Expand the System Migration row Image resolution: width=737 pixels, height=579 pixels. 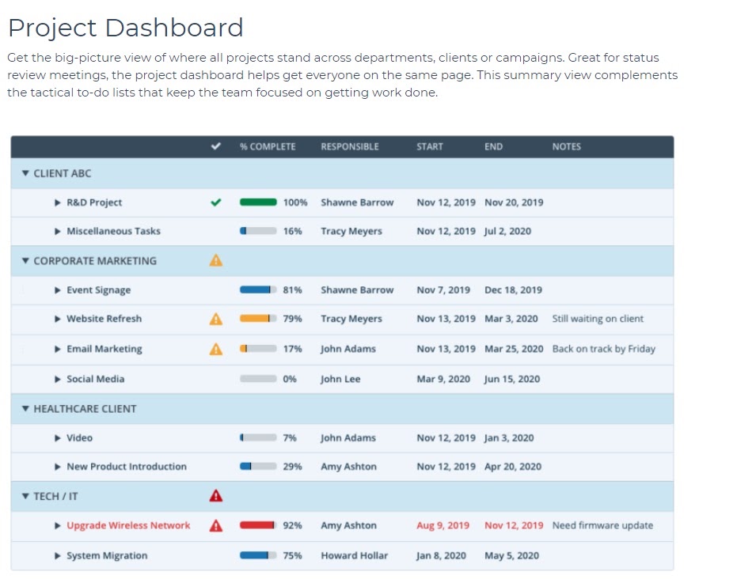[x=57, y=555]
